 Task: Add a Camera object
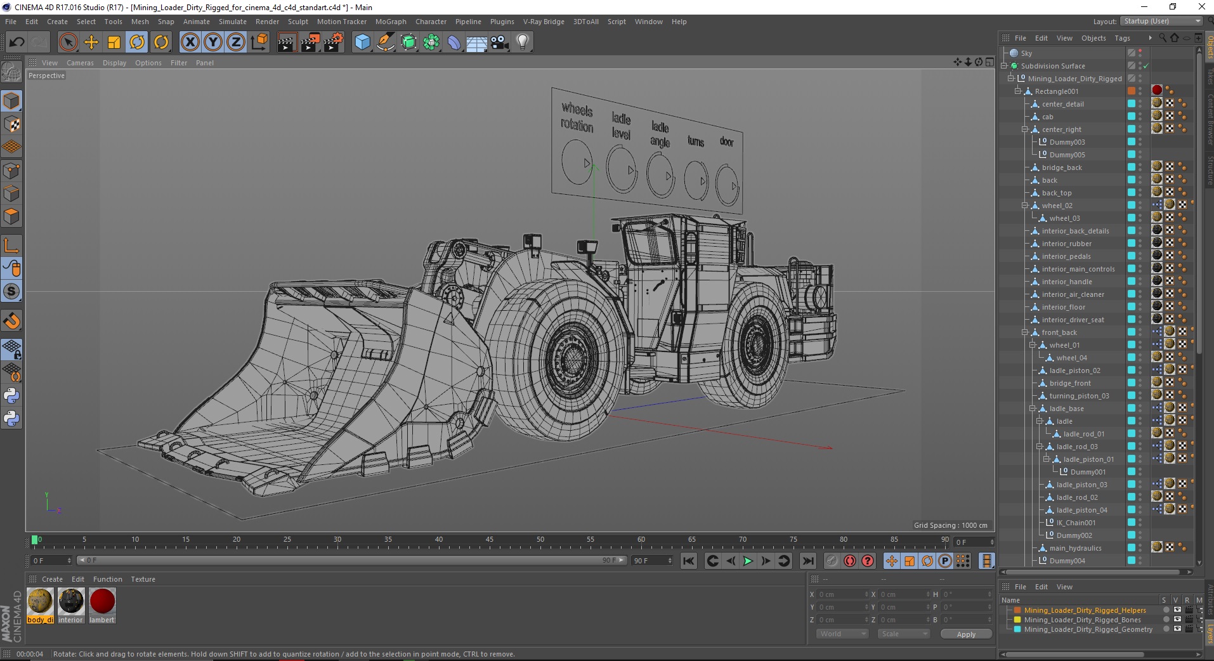point(500,43)
